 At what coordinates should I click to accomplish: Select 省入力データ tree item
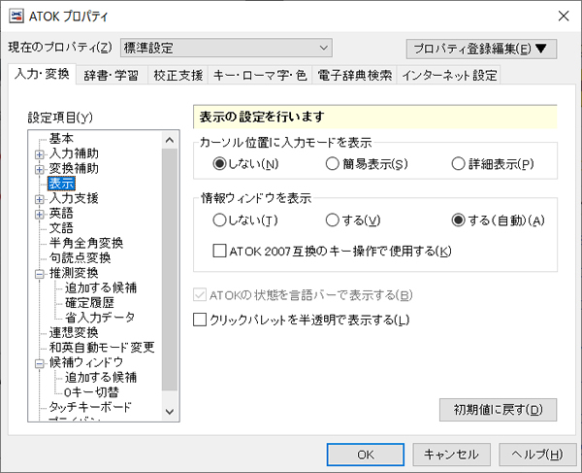click(100, 318)
